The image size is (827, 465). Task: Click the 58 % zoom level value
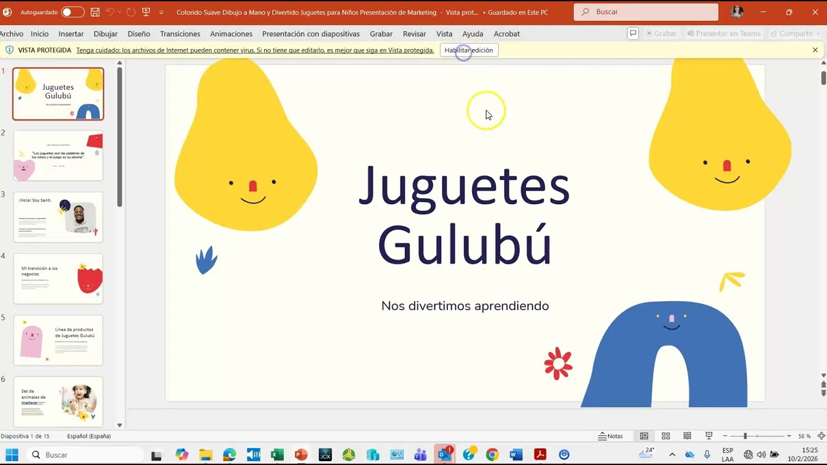[x=804, y=436]
